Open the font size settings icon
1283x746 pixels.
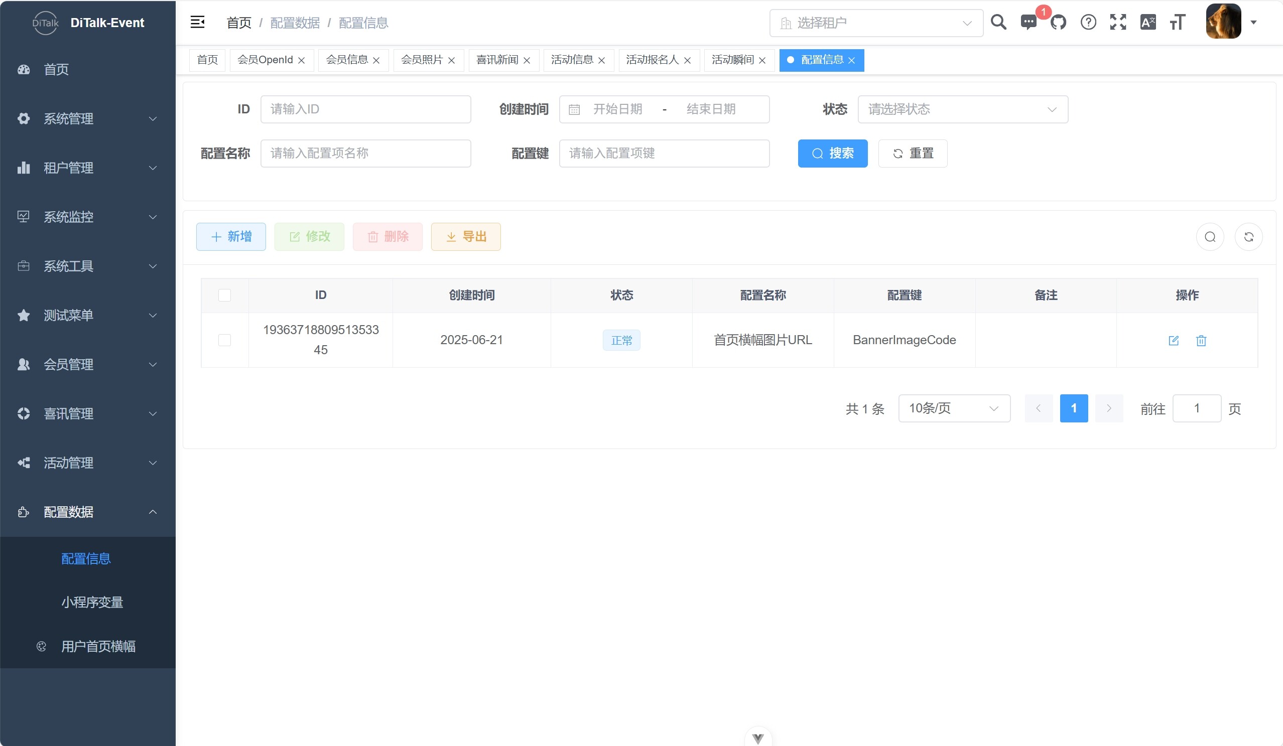coord(1178,23)
